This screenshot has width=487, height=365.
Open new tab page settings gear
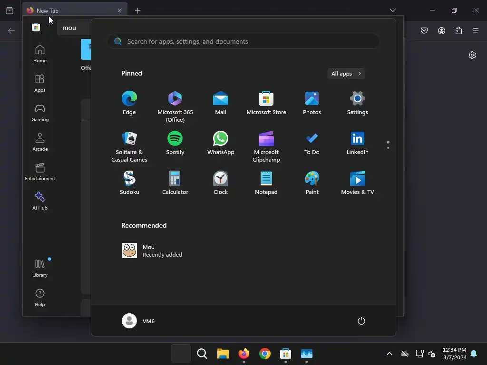472,55
